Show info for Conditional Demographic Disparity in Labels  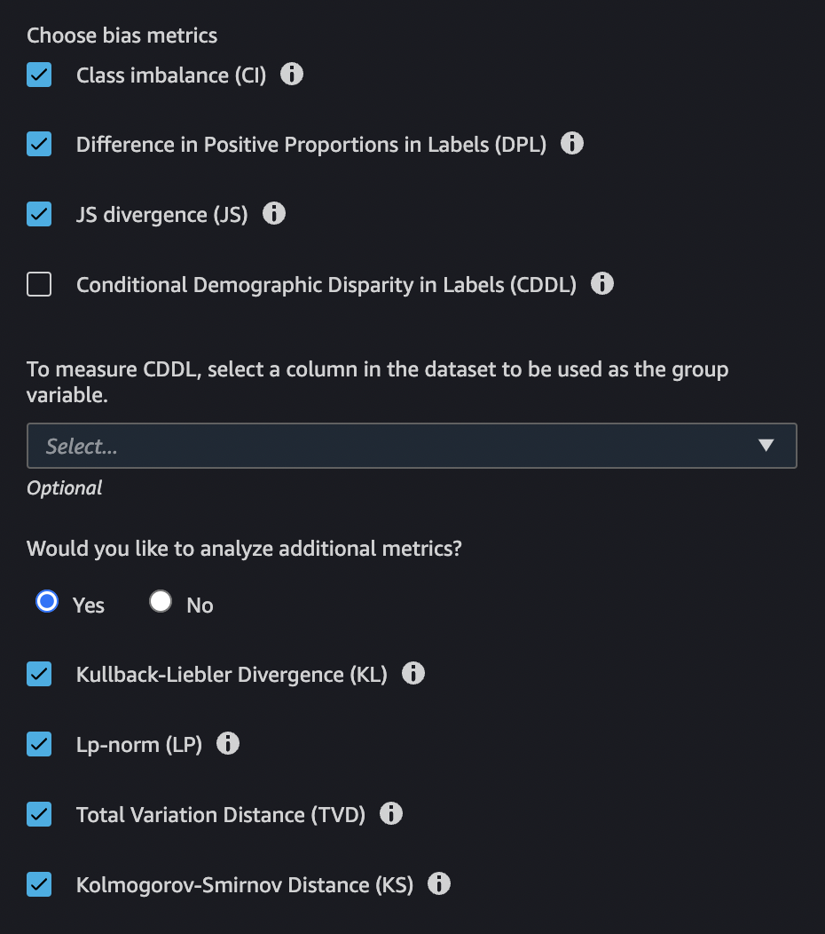[x=602, y=284]
